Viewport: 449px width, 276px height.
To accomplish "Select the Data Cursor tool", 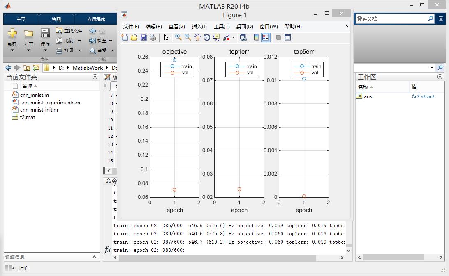I will click(x=216, y=37).
